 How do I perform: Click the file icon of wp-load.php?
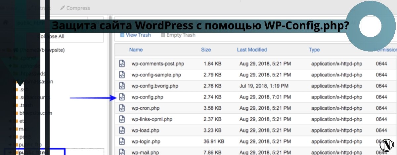tap(122, 131)
